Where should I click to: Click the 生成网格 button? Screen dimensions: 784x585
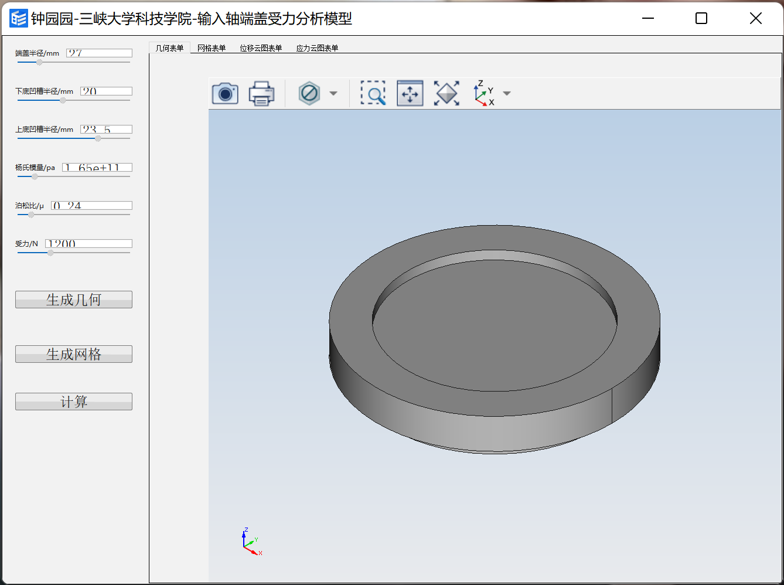74,354
